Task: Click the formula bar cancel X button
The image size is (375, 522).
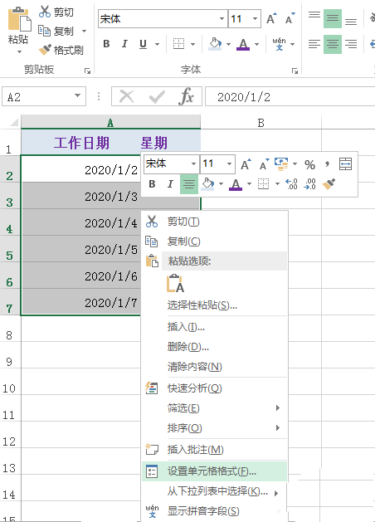Action: coord(127,96)
